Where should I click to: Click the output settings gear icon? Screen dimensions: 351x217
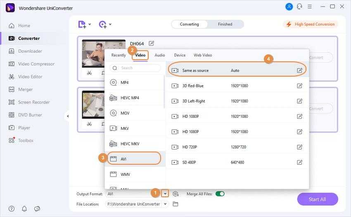(x=176, y=194)
